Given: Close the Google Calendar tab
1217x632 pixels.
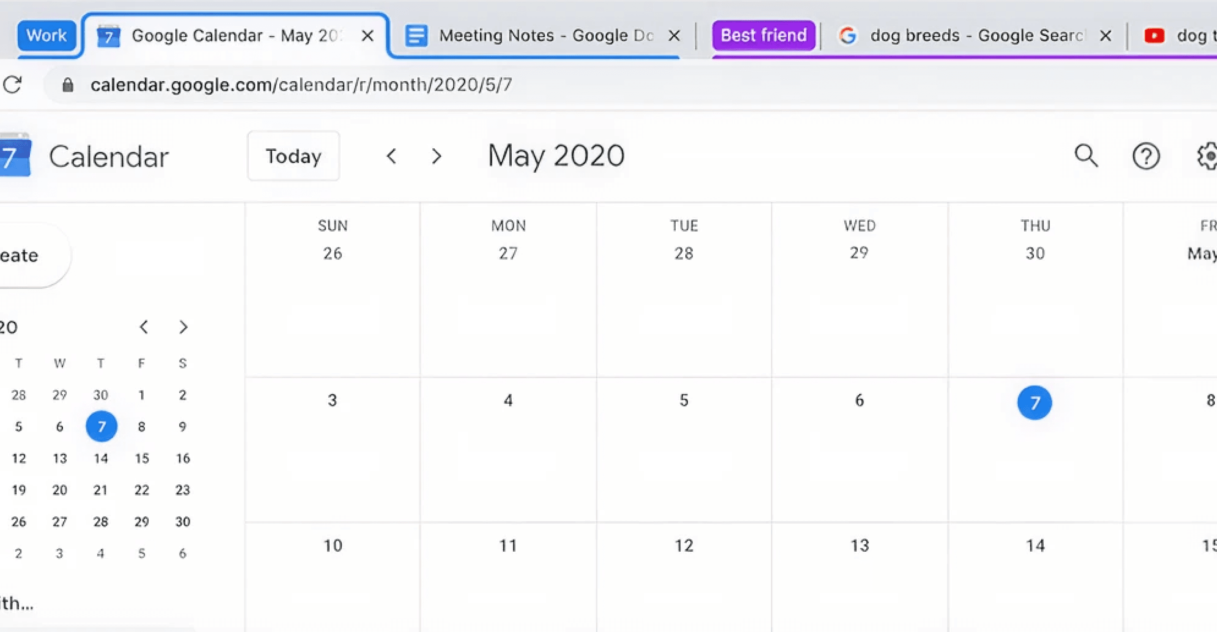Looking at the screenshot, I should point(368,36).
